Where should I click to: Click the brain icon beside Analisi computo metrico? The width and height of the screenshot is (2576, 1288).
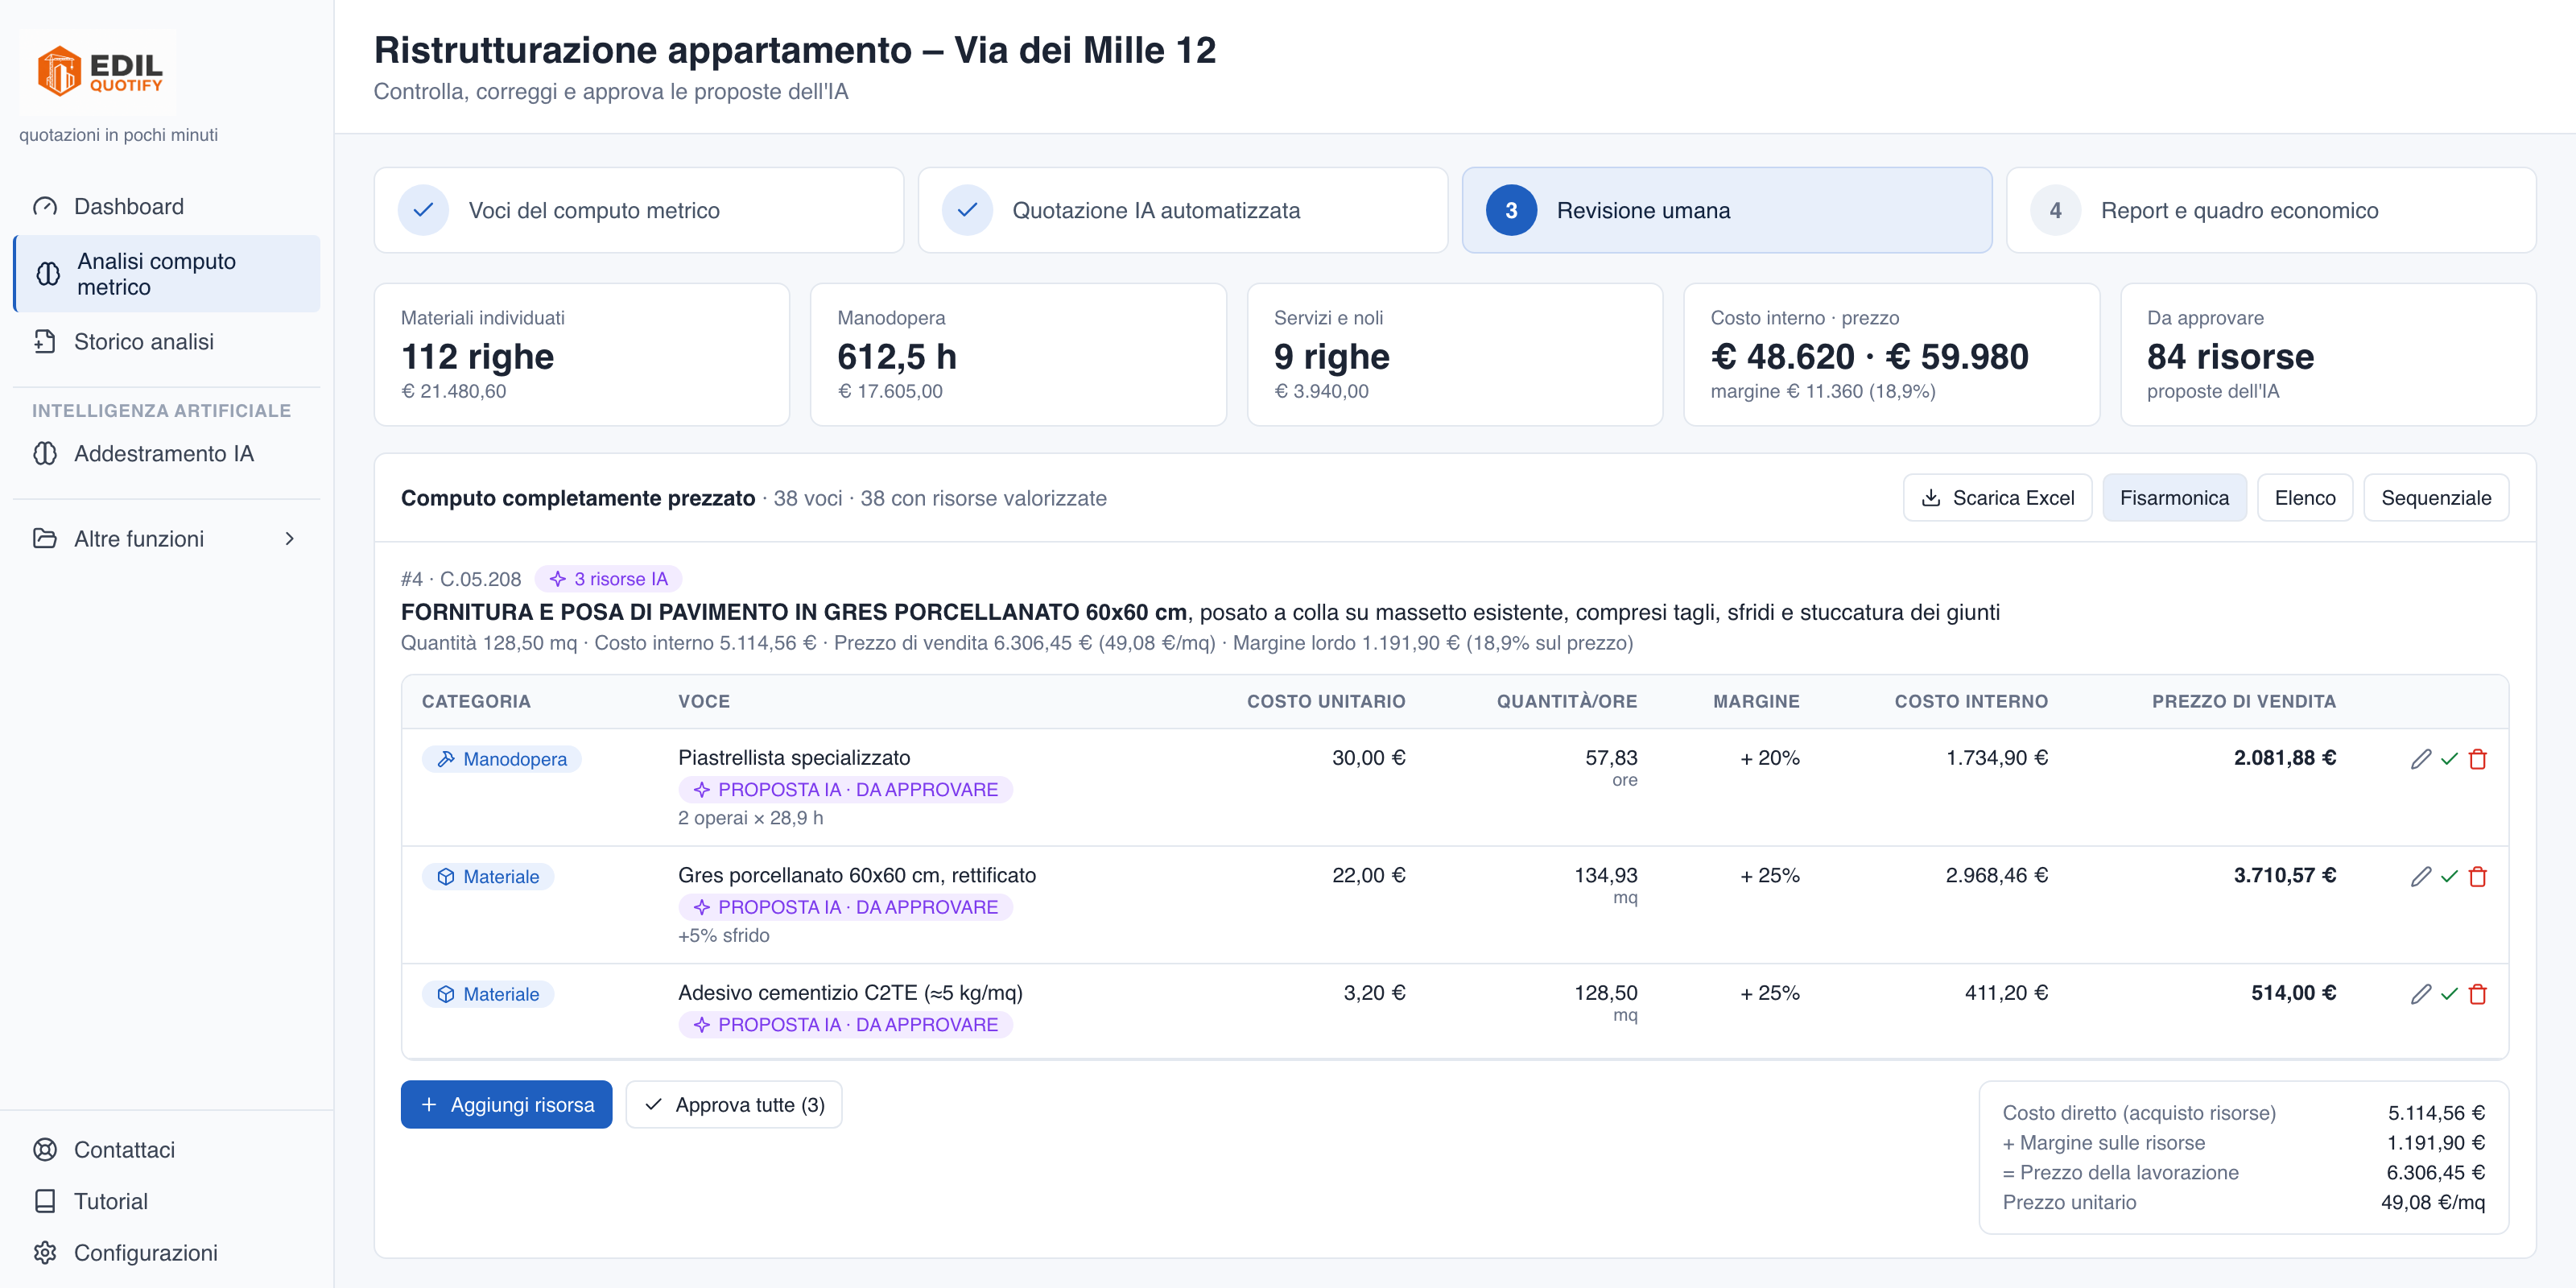pos(48,274)
